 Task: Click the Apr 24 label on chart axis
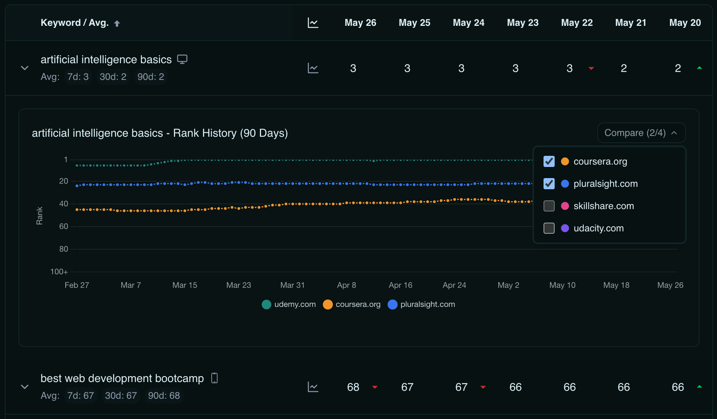[x=454, y=285]
